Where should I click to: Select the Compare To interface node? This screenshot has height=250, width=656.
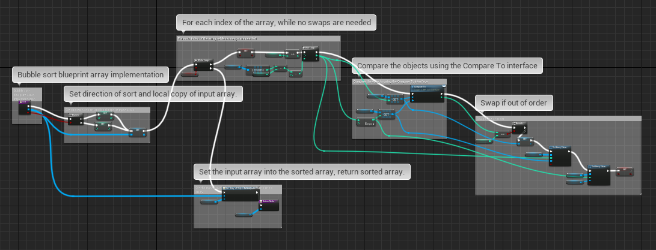pos(428,94)
